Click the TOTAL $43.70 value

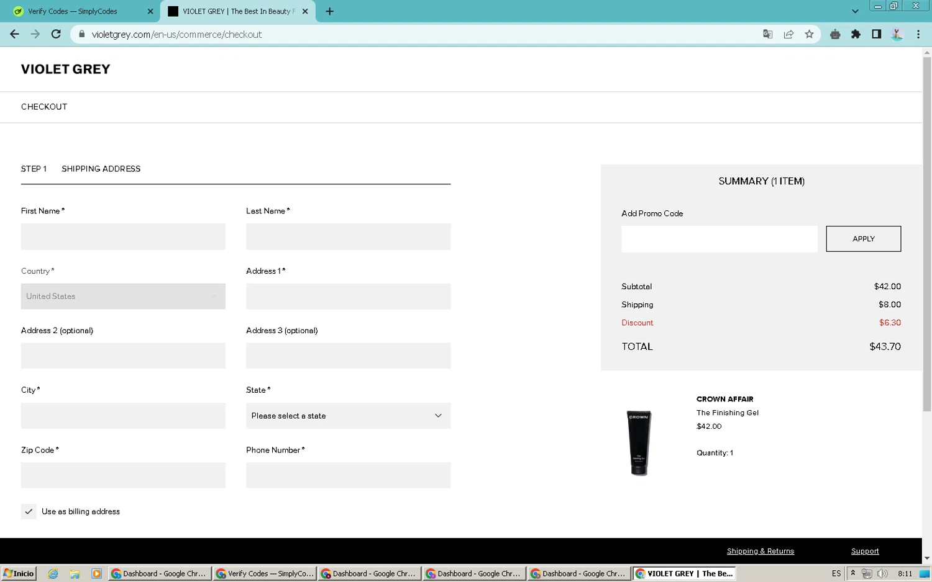click(885, 347)
